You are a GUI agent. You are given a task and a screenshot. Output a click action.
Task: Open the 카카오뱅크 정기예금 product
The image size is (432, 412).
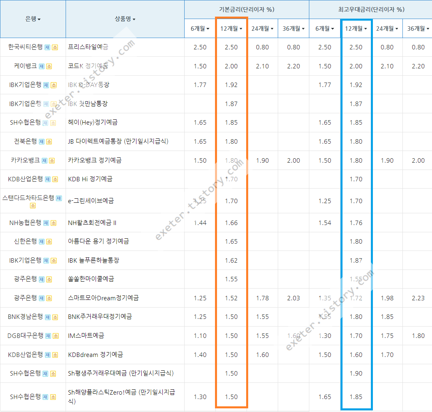point(95,160)
